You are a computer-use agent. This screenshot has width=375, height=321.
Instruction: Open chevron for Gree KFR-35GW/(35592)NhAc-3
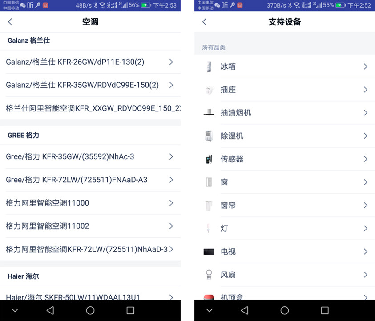(171, 156)
